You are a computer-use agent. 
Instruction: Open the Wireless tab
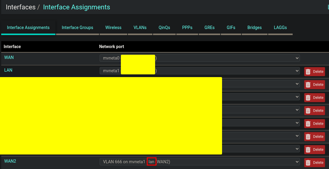pyautogui.click(x=113, y=28)
